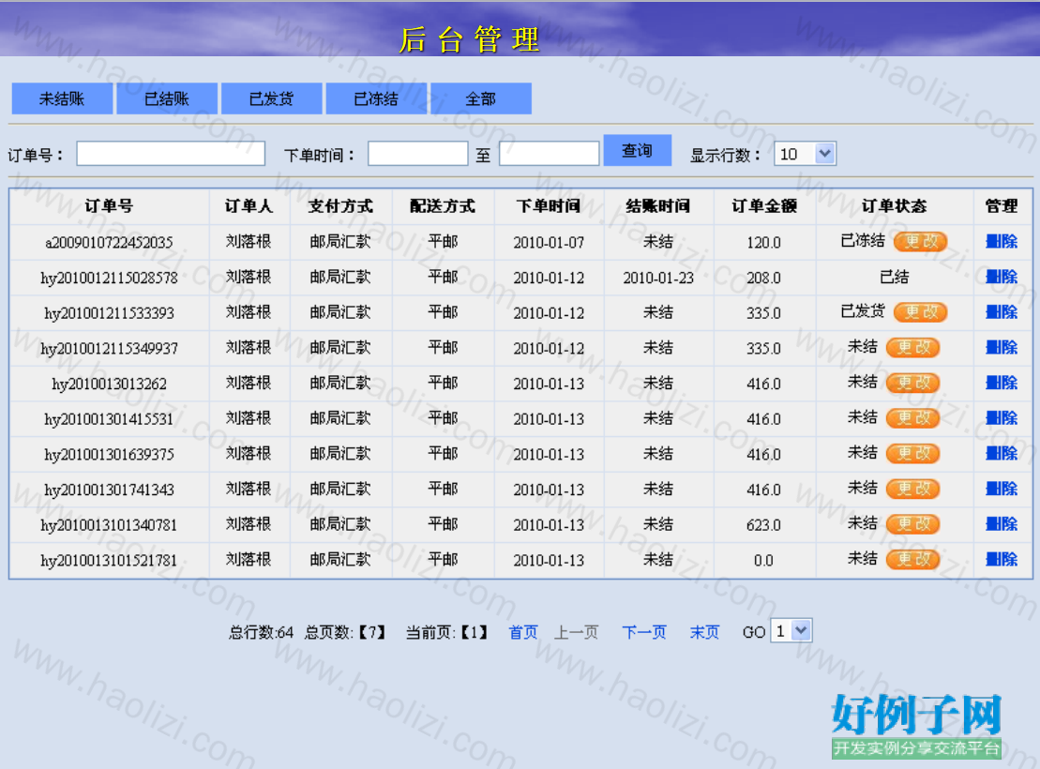1040x769 pixels.
Task: Select the 已发货 tab
Action: click(271, 98)
